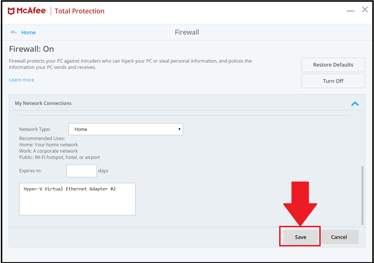
Task: Select Hyper-V Virtual Ethernet Adapter #2 entry
Action: point(70,189)
